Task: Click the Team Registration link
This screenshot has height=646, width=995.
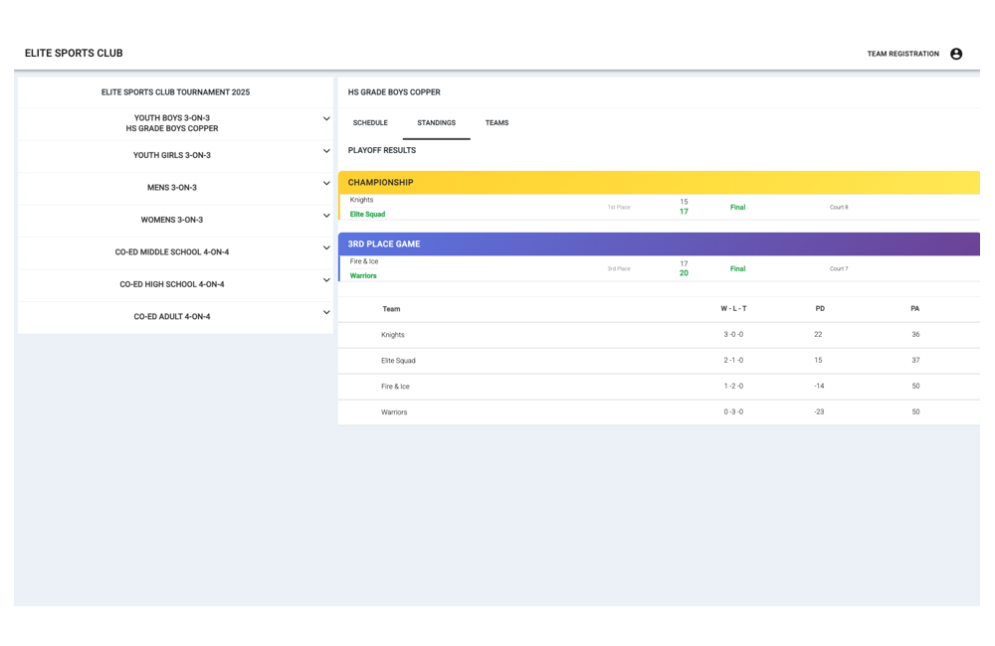Action: tap(902, 54)
